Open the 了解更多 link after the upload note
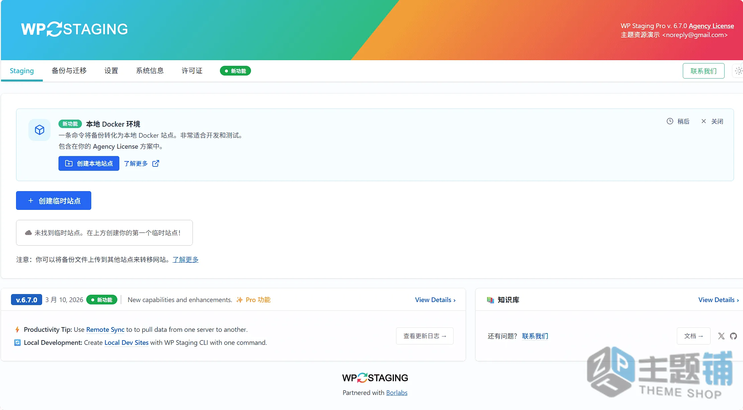The height and width of the screenshot is (410, 743). (185, 260)
